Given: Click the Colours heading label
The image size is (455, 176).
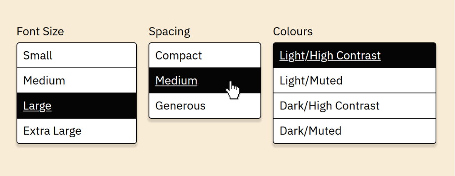Looking at the screenshot, I should pos(293,32).
